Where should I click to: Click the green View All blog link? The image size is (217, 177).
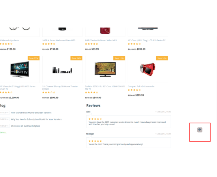coord(3,133)
